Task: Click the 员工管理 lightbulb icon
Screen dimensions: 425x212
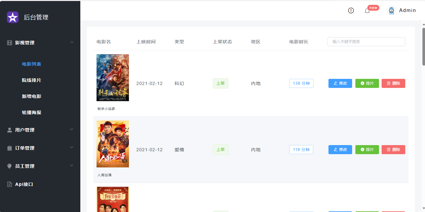Action: pos(9,166)
